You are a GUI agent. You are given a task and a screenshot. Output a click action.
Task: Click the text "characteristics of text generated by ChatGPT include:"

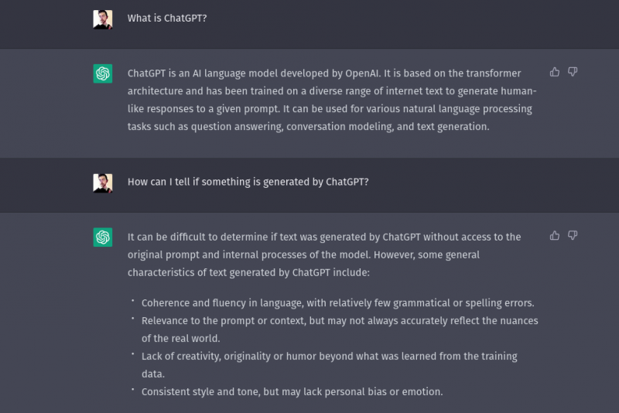point(248,272)
